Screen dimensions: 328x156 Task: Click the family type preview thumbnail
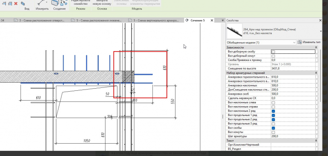point(234,31)
